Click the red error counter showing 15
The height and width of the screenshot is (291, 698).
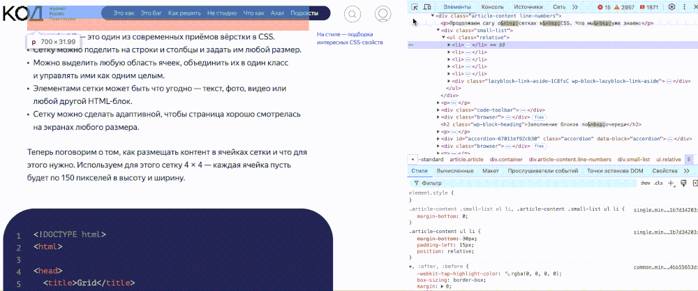click(x=604, y=7)
